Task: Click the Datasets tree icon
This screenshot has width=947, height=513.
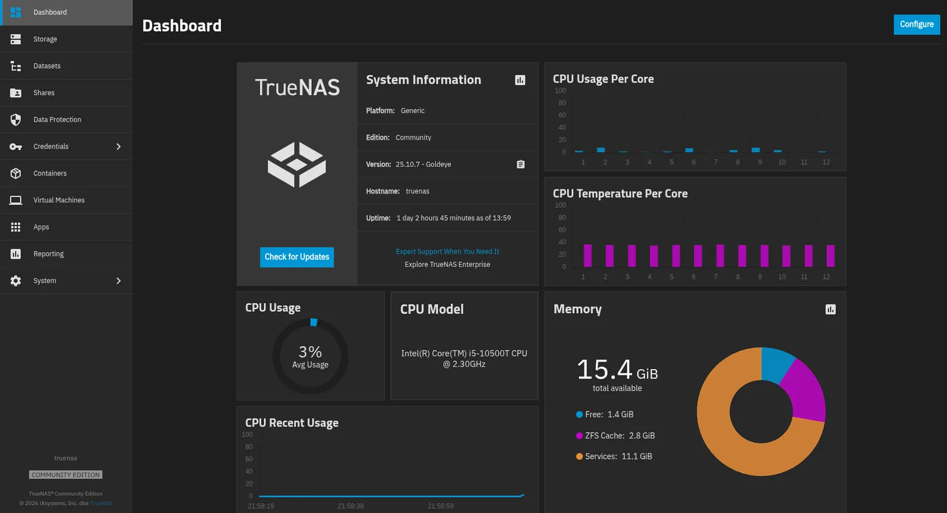Action: pyautogui.click(x=16, y=66)
